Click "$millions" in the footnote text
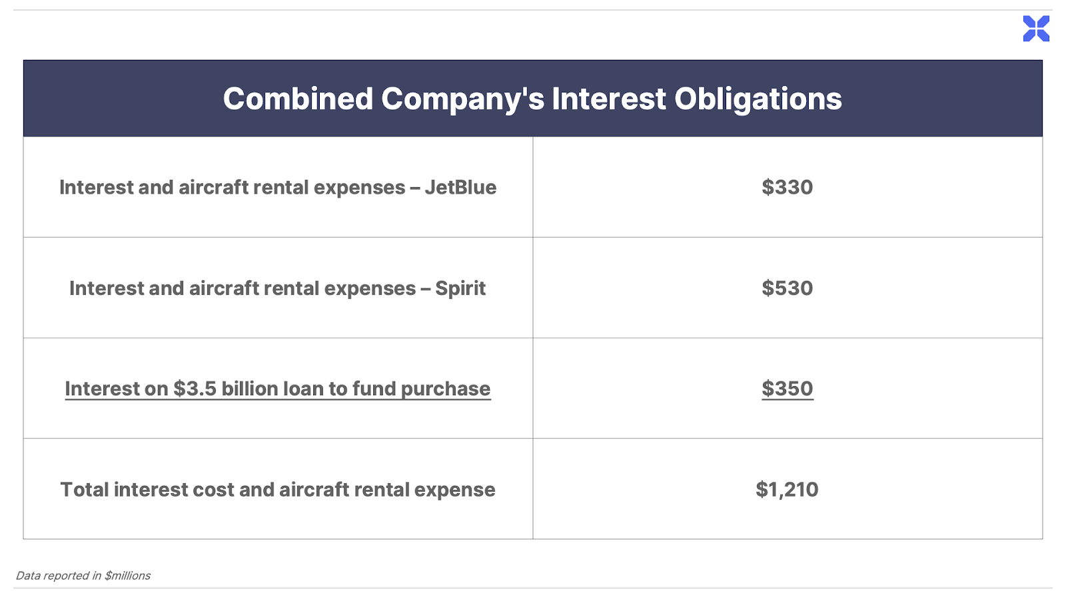The height and width of the screenshot is (599, 1066). click(x=127, y=576)
